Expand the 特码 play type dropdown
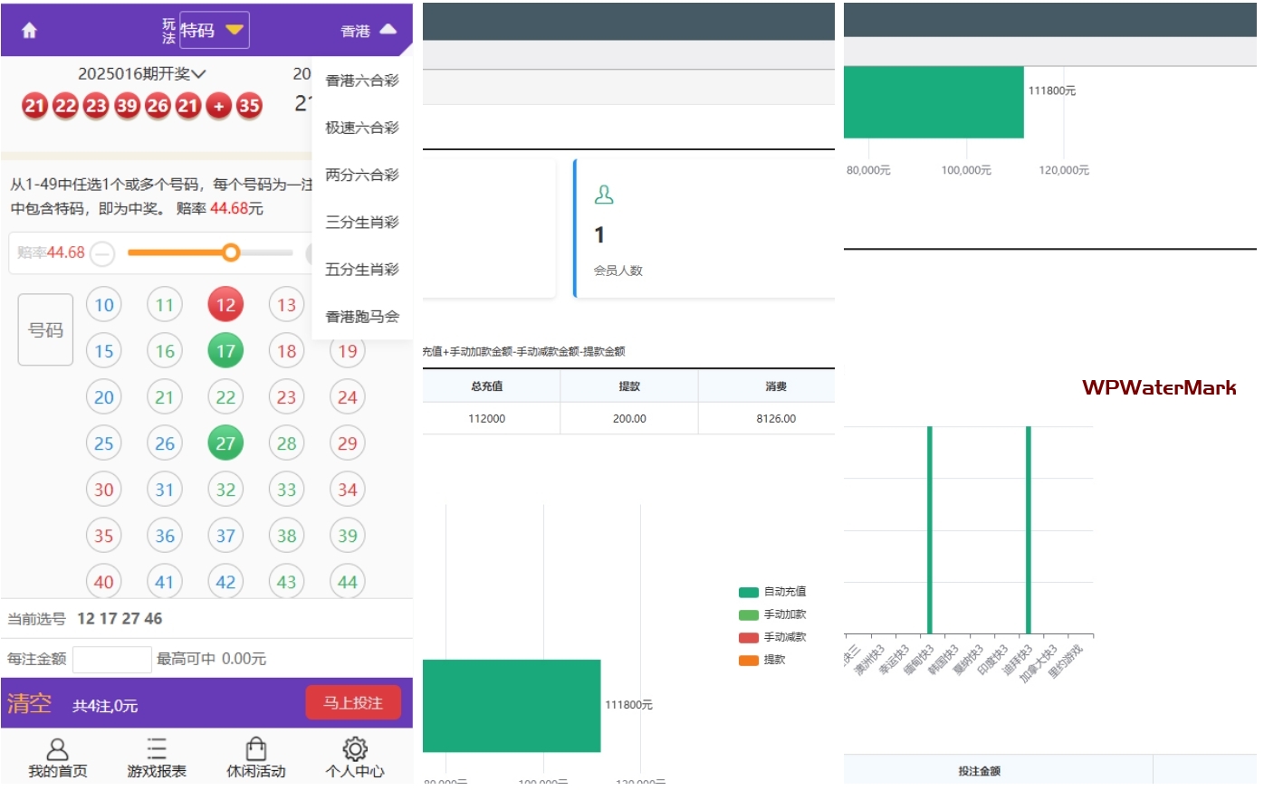Viewport: 1264px width, 790px height. 215,31
